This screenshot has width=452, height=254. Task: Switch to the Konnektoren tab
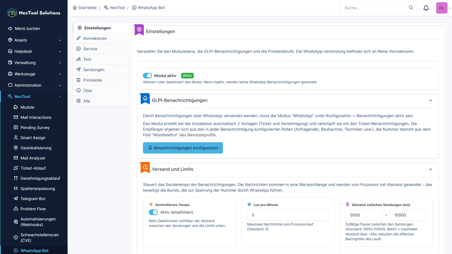pyautogui.click(x=101, y=38)
